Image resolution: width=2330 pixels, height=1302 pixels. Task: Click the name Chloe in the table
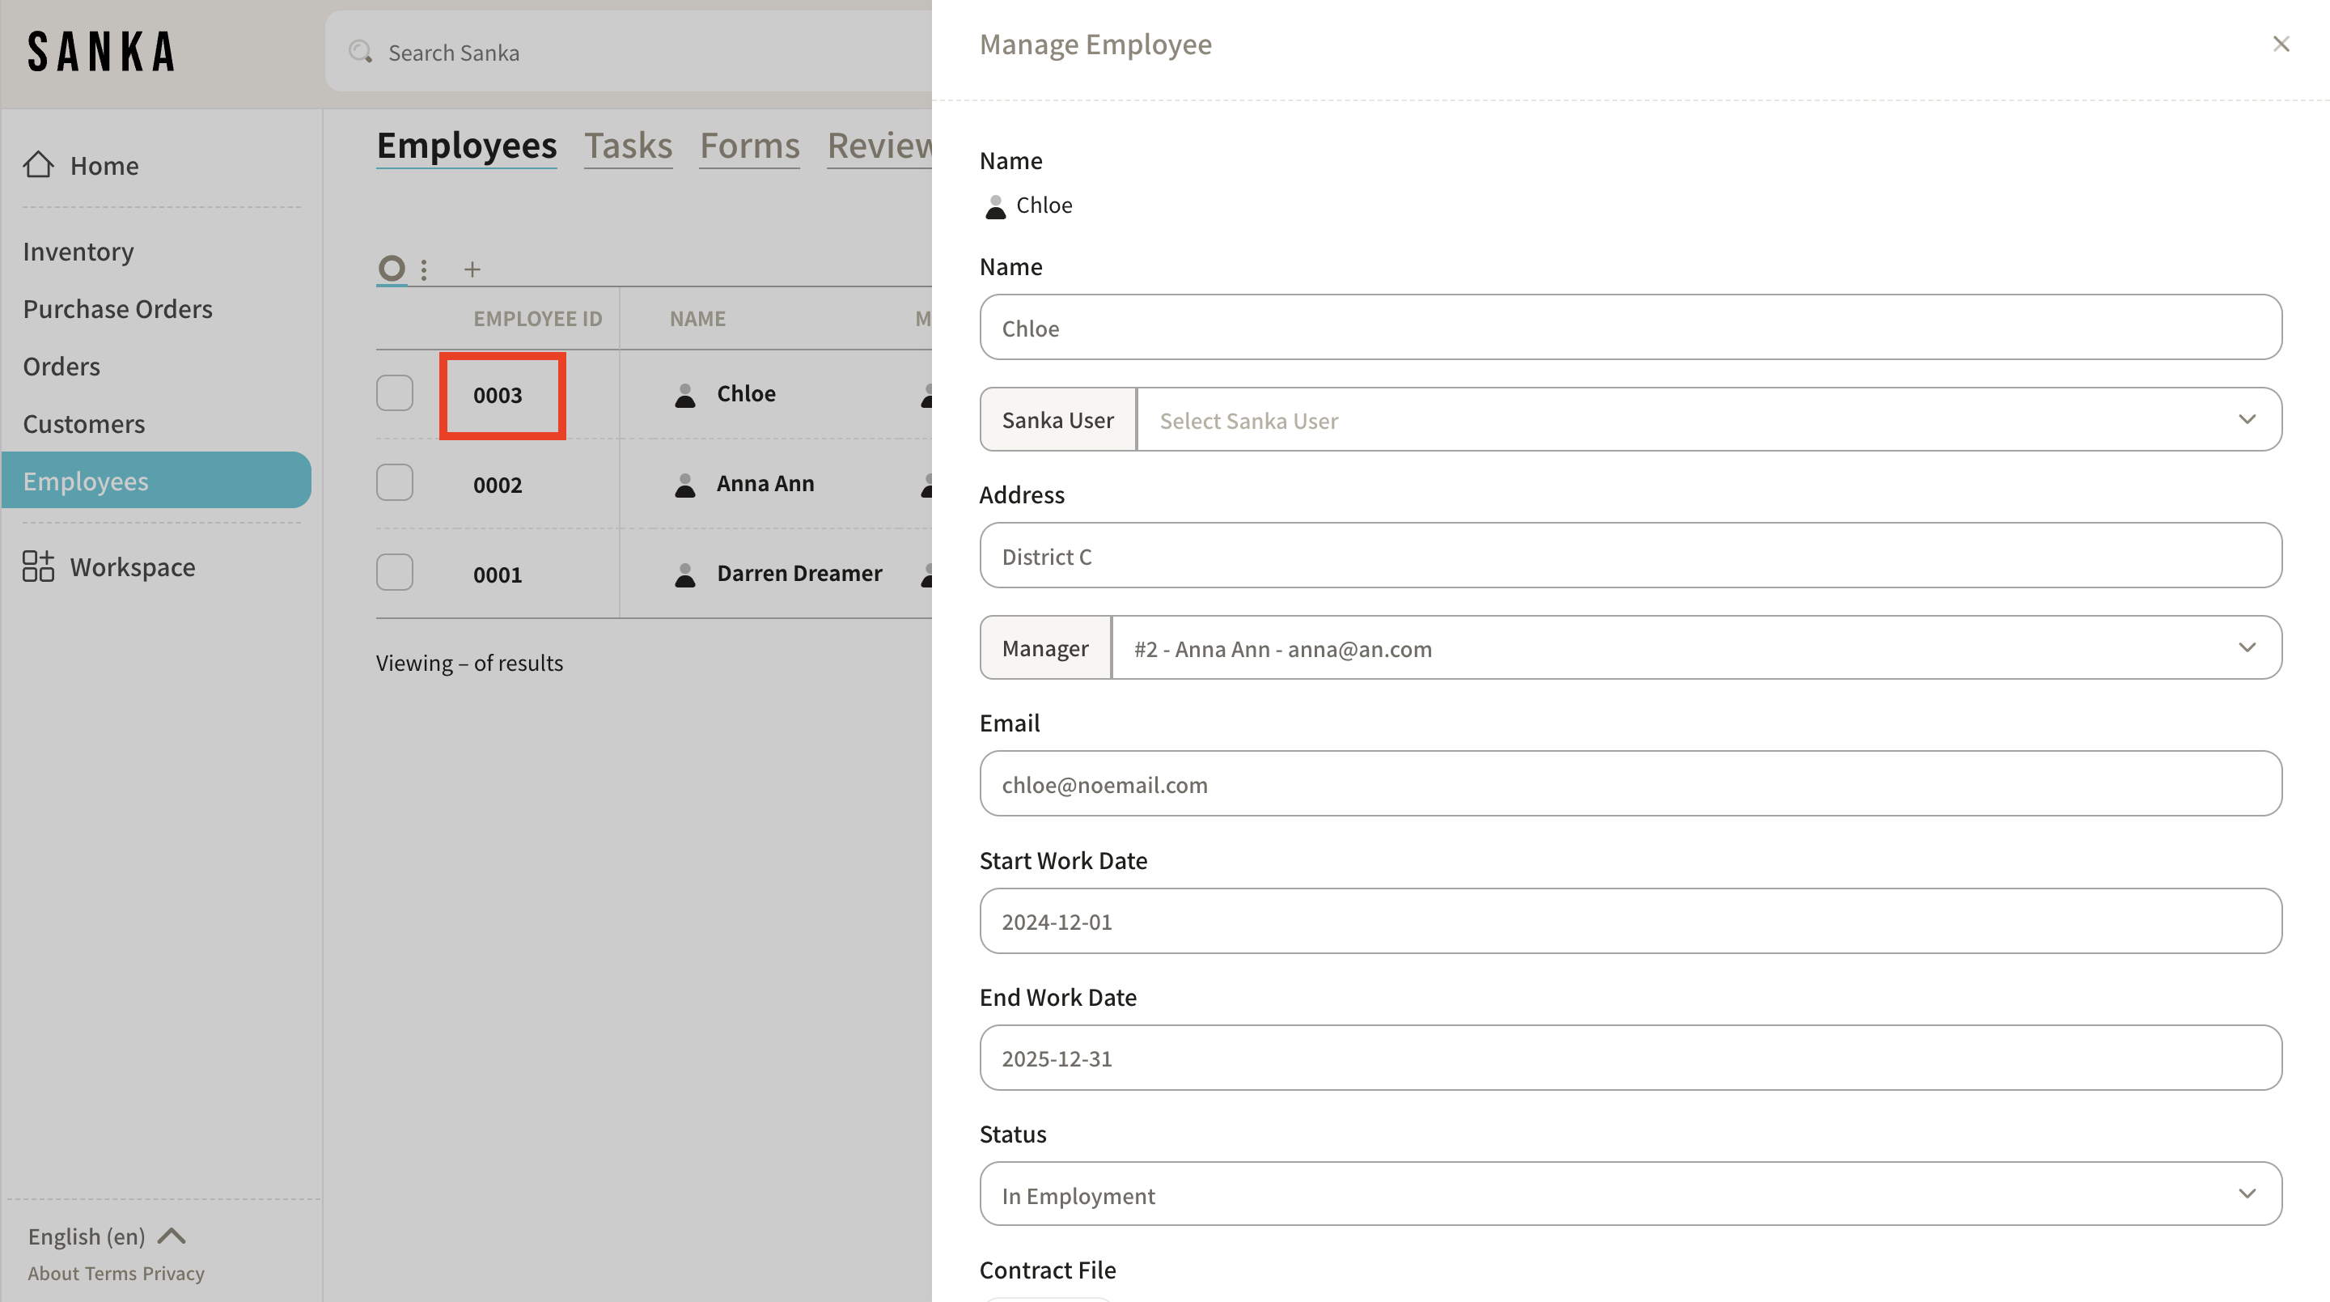tap(746, 393)
